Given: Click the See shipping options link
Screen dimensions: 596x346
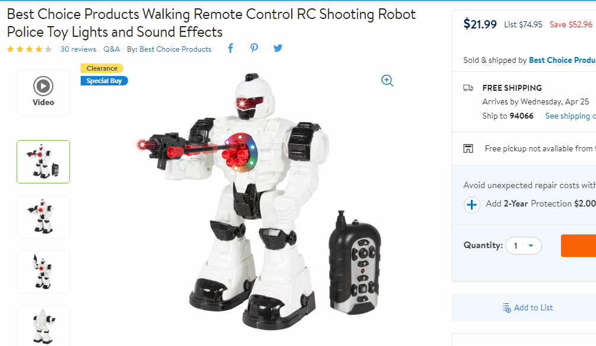Looking at the screenshot, I should (570, 116).
